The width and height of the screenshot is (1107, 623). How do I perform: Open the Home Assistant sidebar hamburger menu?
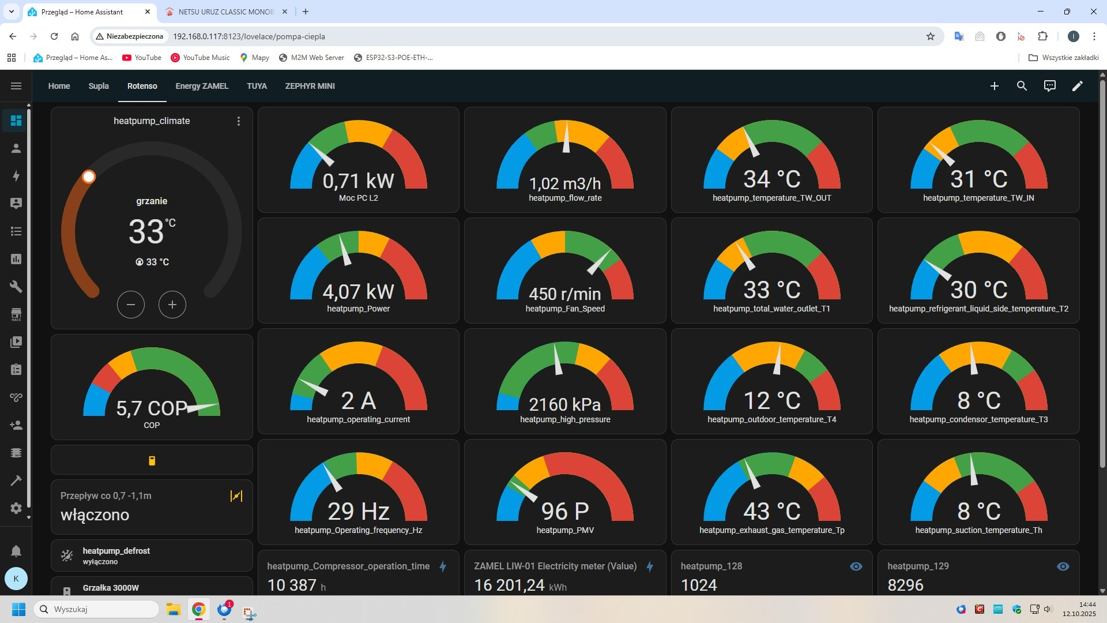coord(16,86)
